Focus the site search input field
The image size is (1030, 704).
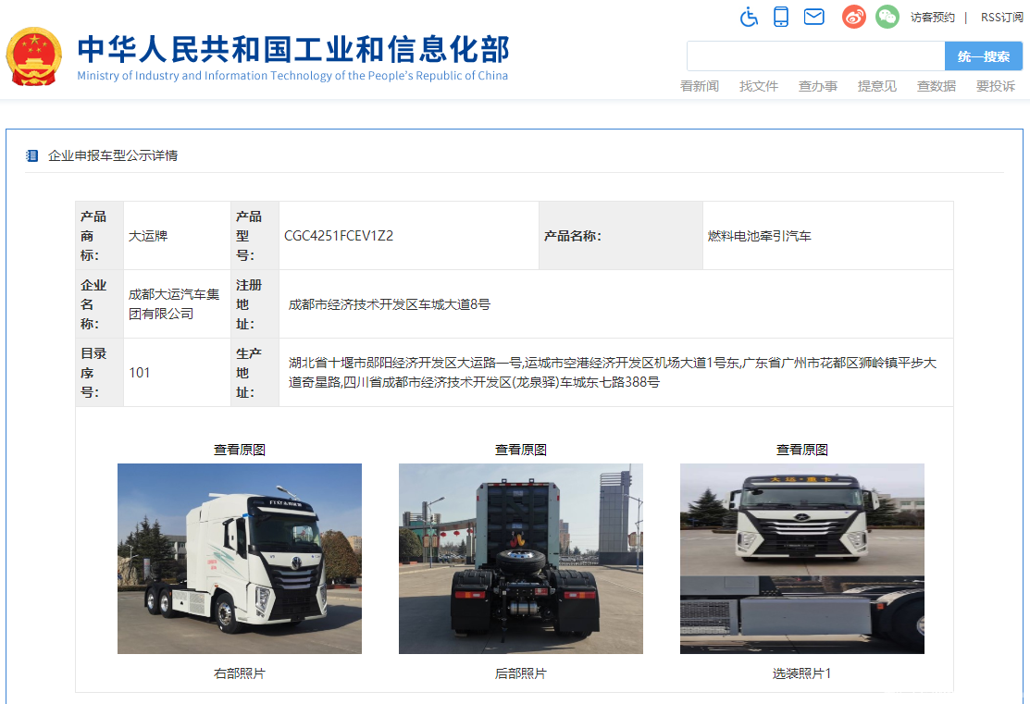(x=816, y=56)
